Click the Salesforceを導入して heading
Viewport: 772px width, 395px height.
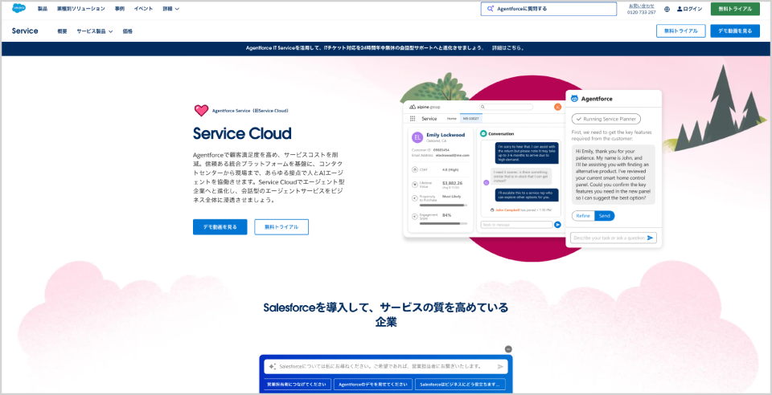point(386,315)
